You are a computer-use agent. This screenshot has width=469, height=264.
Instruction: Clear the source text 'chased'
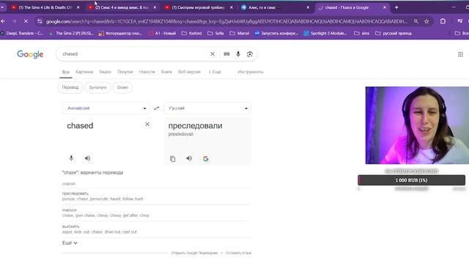pos(147,124)
